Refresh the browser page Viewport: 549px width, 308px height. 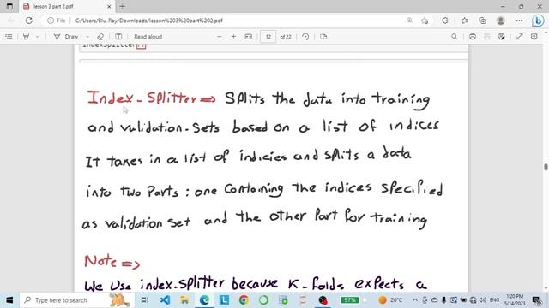(x=28, y=21)
